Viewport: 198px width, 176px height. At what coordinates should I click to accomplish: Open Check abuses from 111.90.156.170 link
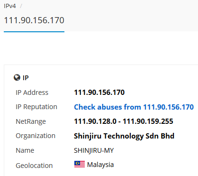click(x=134, y=107)
